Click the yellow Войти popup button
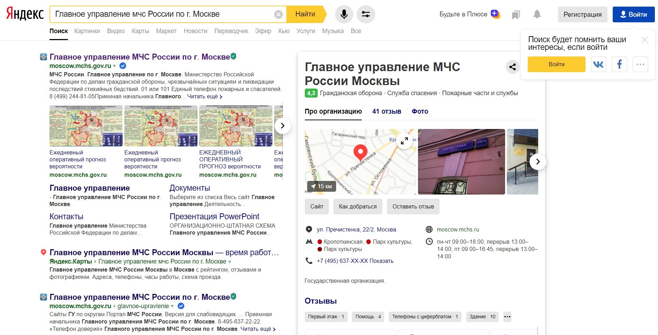 [x=556, y=64]
